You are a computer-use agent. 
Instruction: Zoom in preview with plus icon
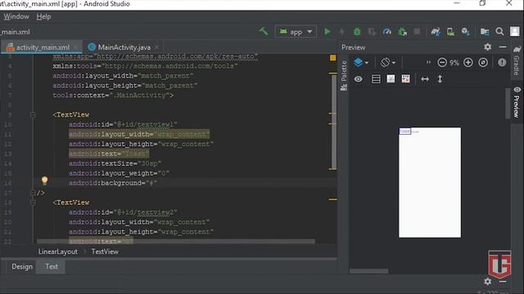click(468, 62)
